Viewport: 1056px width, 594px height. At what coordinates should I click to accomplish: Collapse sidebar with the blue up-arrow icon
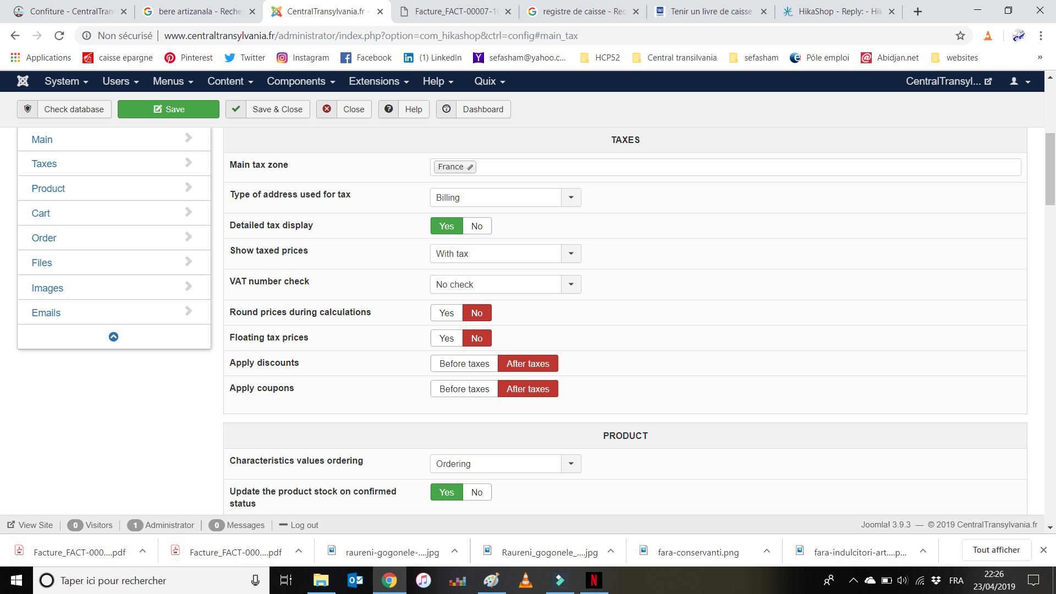click(113, 337)
